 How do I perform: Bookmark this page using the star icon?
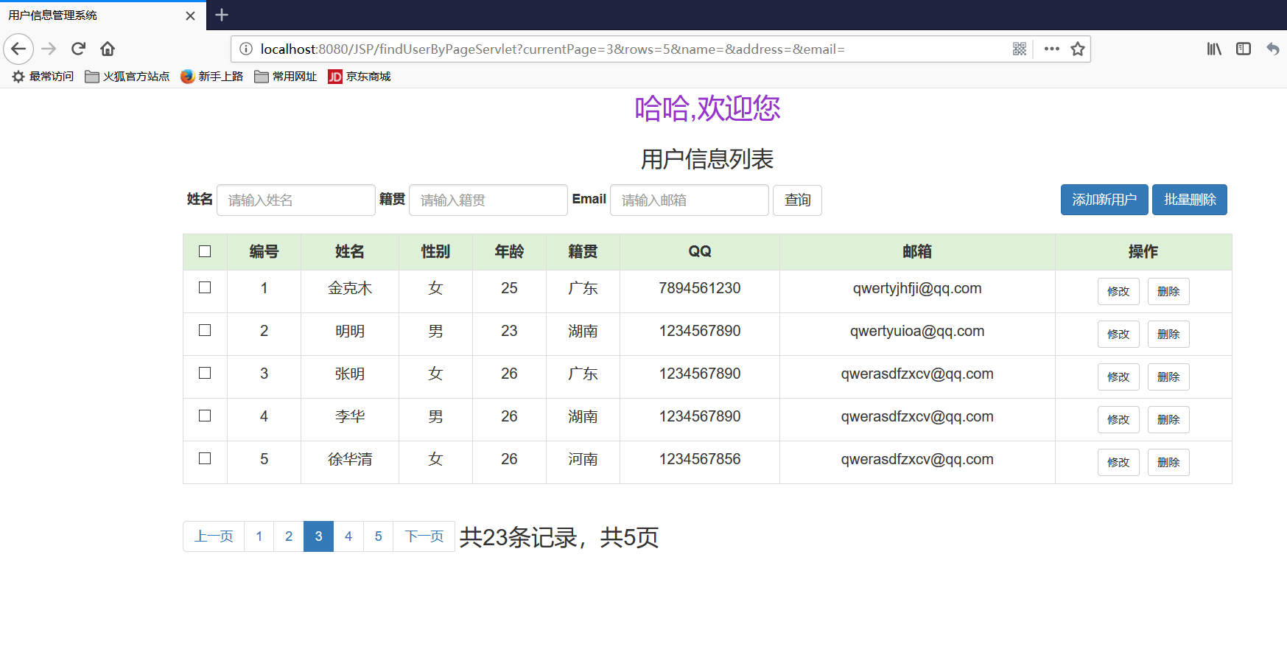[1077, 49]
